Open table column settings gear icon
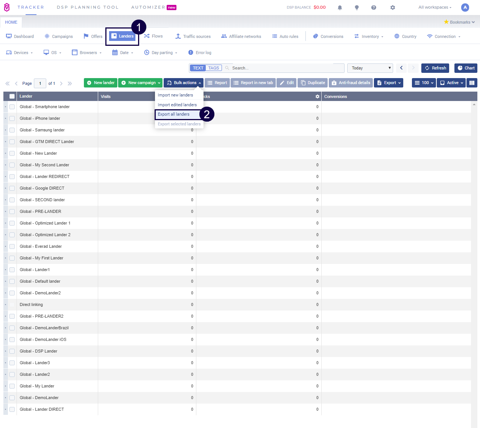Image resolution: width=480 pixels, height=428 pixels. coord(317,96)
